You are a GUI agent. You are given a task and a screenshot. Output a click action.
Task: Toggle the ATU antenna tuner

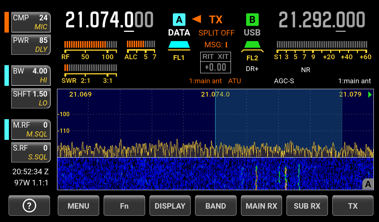tap(234, 81)
